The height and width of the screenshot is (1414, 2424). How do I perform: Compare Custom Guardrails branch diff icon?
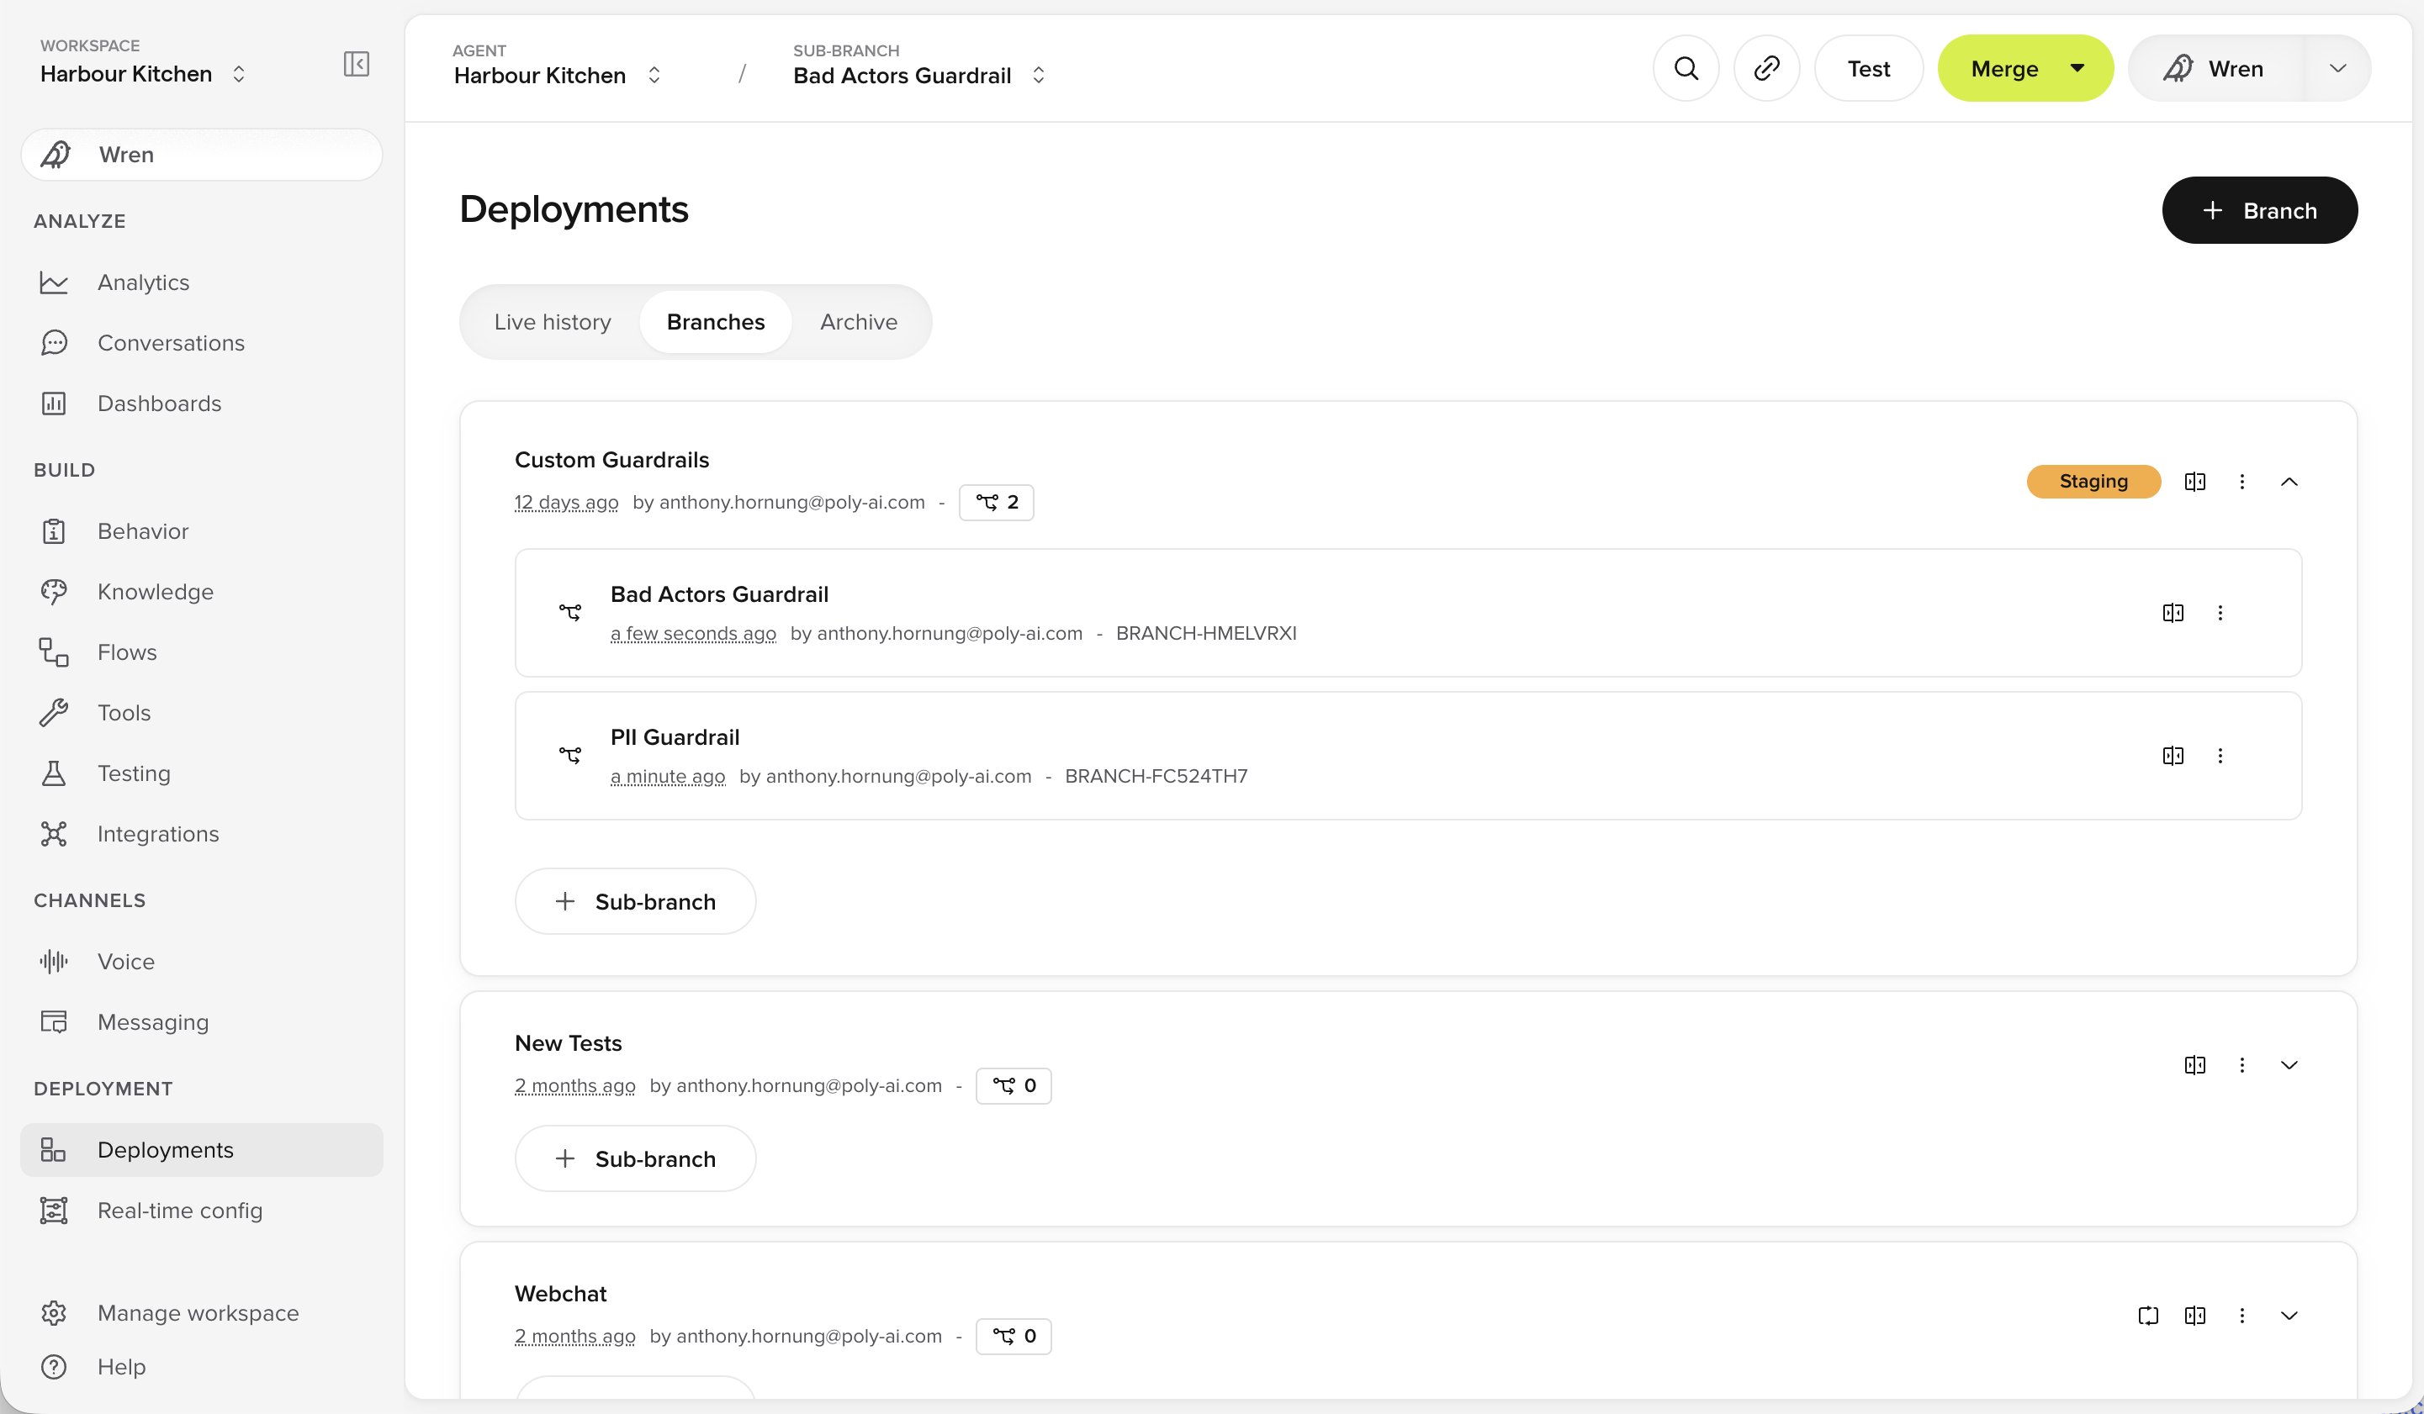[2194, 482]
